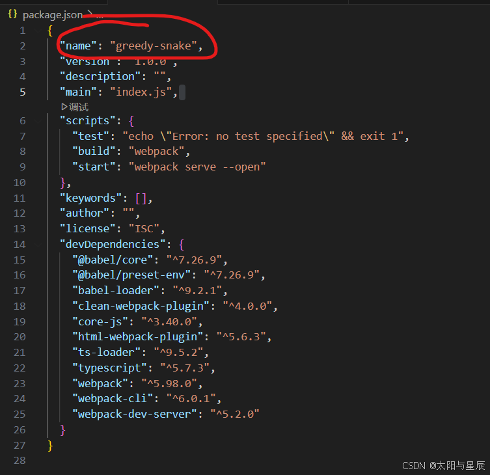Collapse the scripts block fold arrow at line 6
The height and width of the screenshot is (475, 490).
[38, 121]
